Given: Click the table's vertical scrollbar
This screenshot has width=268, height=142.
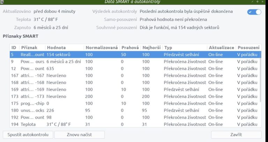Looking at the screenshot, I should [260, 77].
